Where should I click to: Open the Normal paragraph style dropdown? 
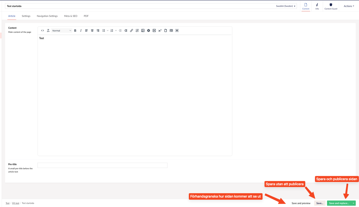(x=61, y=31)
